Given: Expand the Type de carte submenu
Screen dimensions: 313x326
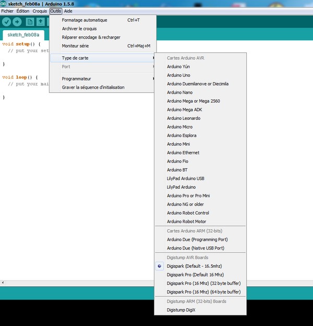Looking at the screenshot, I should click(x=103, y=58).
